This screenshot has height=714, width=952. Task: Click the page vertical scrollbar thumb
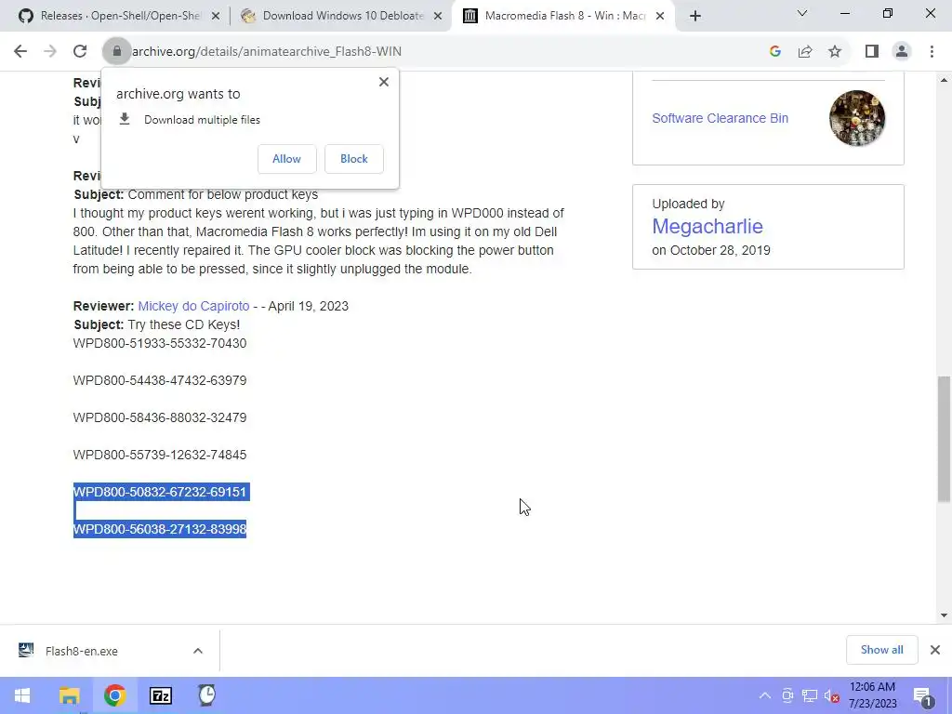(944, 439)
